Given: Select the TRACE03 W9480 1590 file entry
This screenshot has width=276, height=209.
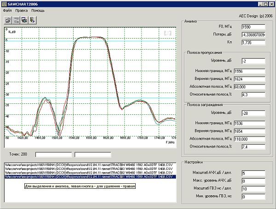Looking at the screenshot, I should [87, 169].
